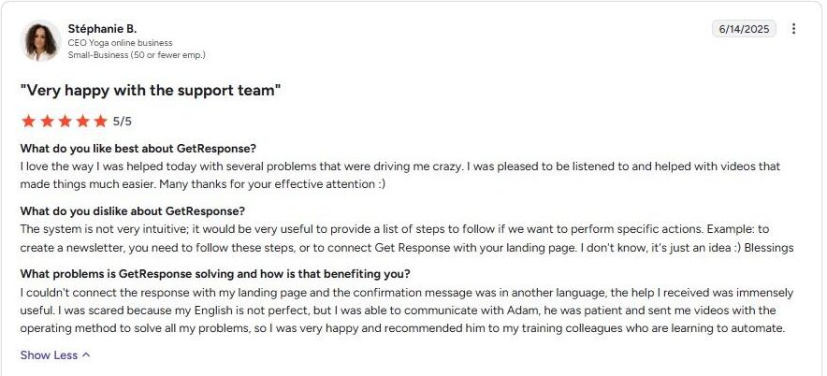Click the paragraph starting "The system is not very intuitive"
This screenshot has width=827, height=376.
coord(407,239)
